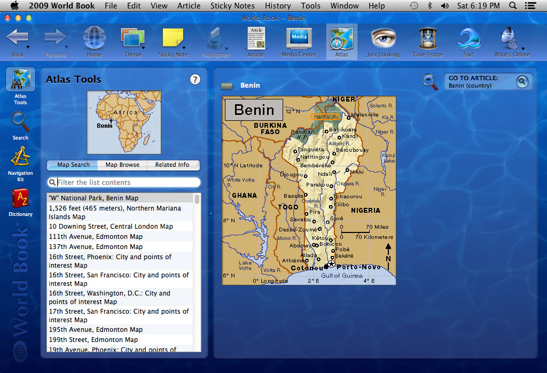Image resolution: width=547 pixels, height=373 pixels.
Task: Create a Sticky Note from toolbar
Action: click(x=173, y=38)
